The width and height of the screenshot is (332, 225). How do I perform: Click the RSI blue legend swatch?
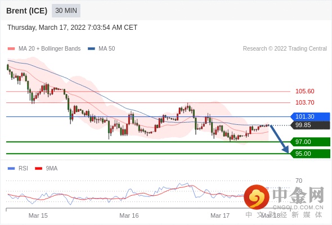point(11,169)
